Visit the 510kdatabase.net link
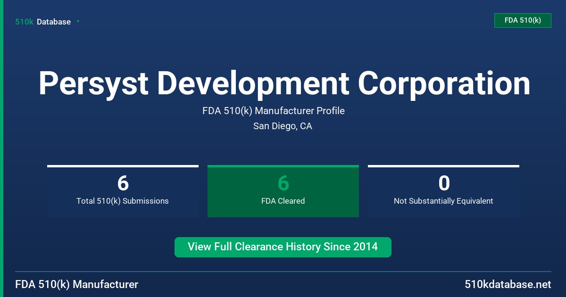 (x=508, y=284)
